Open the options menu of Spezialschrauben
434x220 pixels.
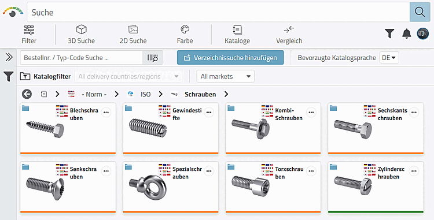(x=209, y=171)
